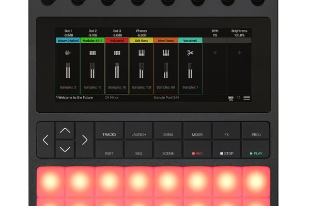Select the green Modular Kit 2 header
310x206 pixels.
click(x=92, y=41)
